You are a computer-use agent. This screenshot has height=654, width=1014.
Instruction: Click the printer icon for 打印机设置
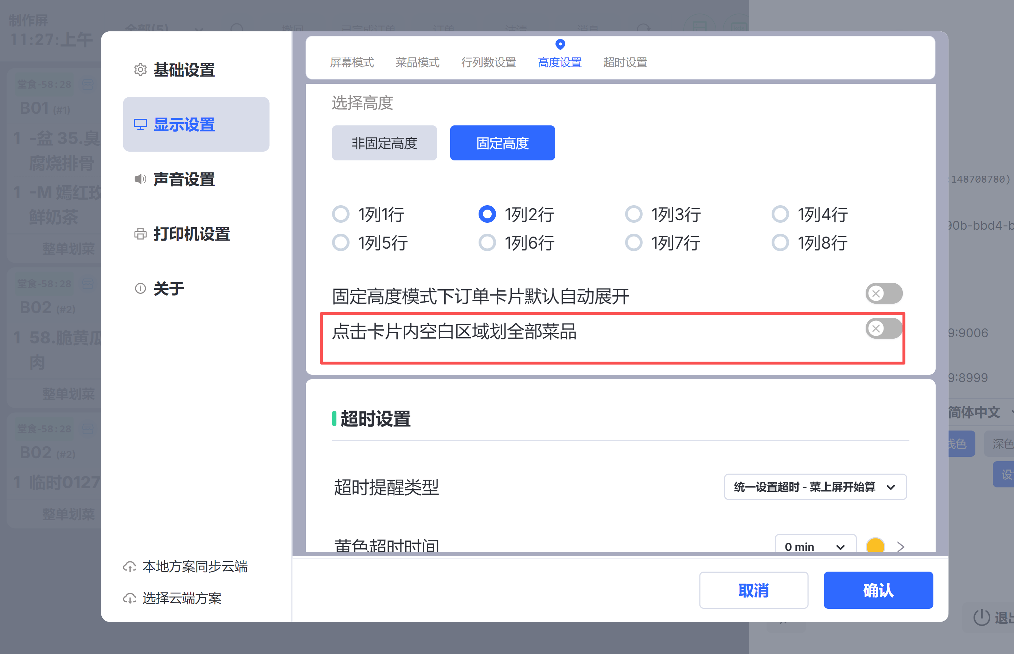(140, 234)
